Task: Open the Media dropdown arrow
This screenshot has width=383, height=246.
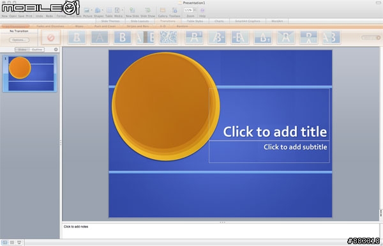Action: [x=122, y=10]
